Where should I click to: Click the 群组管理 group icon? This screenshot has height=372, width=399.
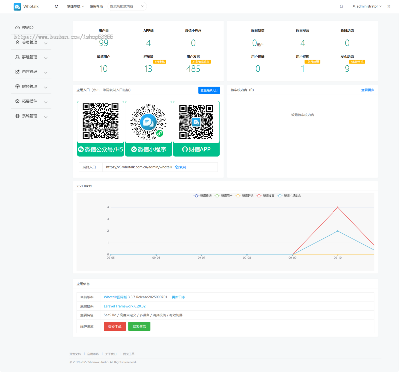pos(17,57)
